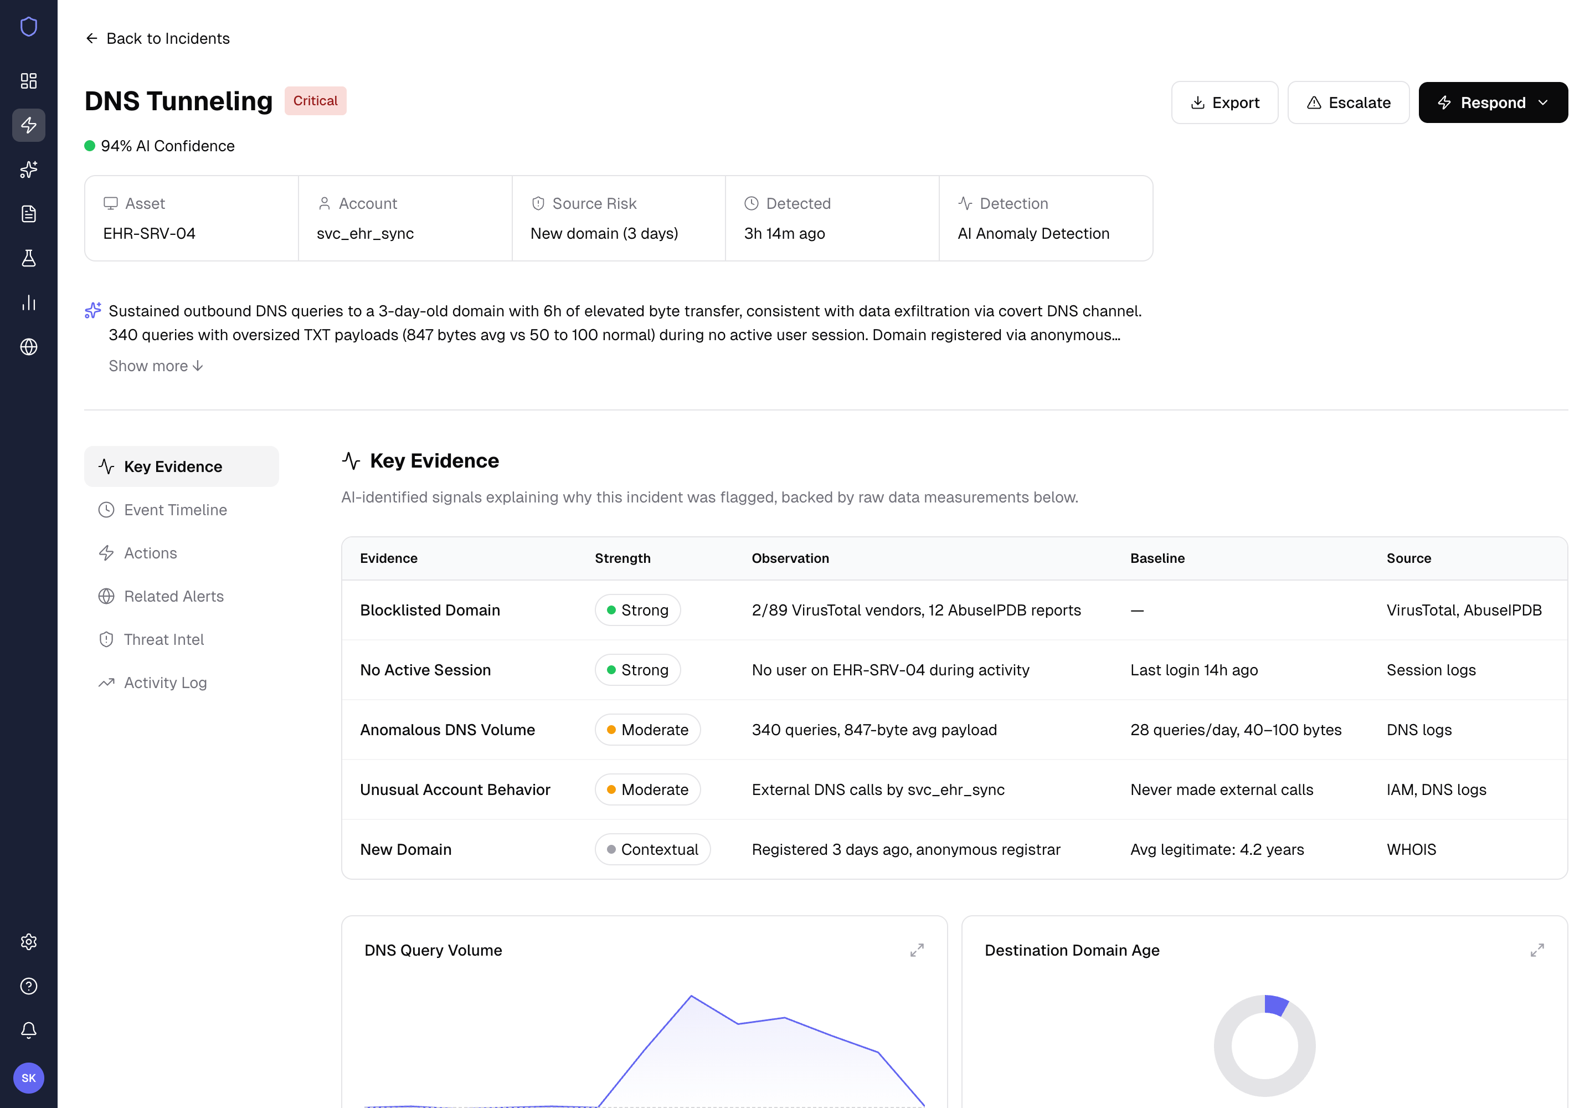Screen dimensions: 1595x1108
Task: Click the DNS Query Volume line chart peak
Action: (691, 996)
